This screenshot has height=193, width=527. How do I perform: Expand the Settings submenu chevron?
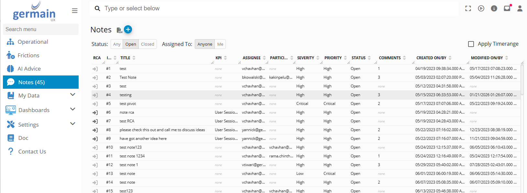pos(73,124)
